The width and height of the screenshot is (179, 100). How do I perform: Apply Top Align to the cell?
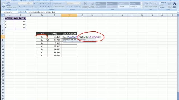tap(41, 4)
